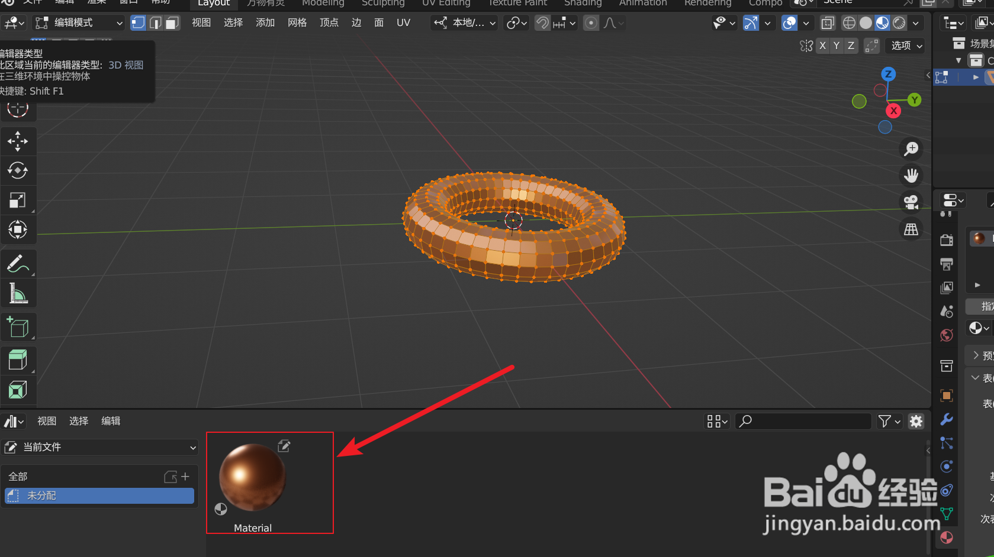Click the 未分配 list entry
Screen dimensions: 994x557
[x=99, y=496]
